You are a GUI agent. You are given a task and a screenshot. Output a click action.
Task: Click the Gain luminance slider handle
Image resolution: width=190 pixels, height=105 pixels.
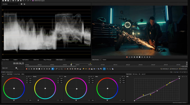(x=76, y=100)
